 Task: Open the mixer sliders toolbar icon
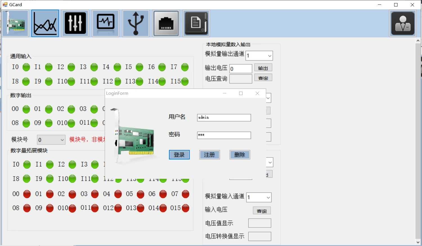point(75,23)
